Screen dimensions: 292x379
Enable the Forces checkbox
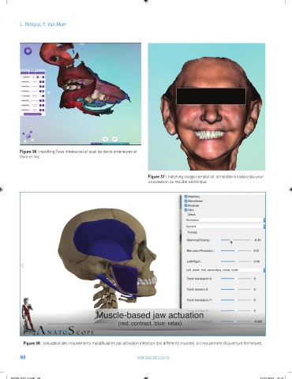185,232
